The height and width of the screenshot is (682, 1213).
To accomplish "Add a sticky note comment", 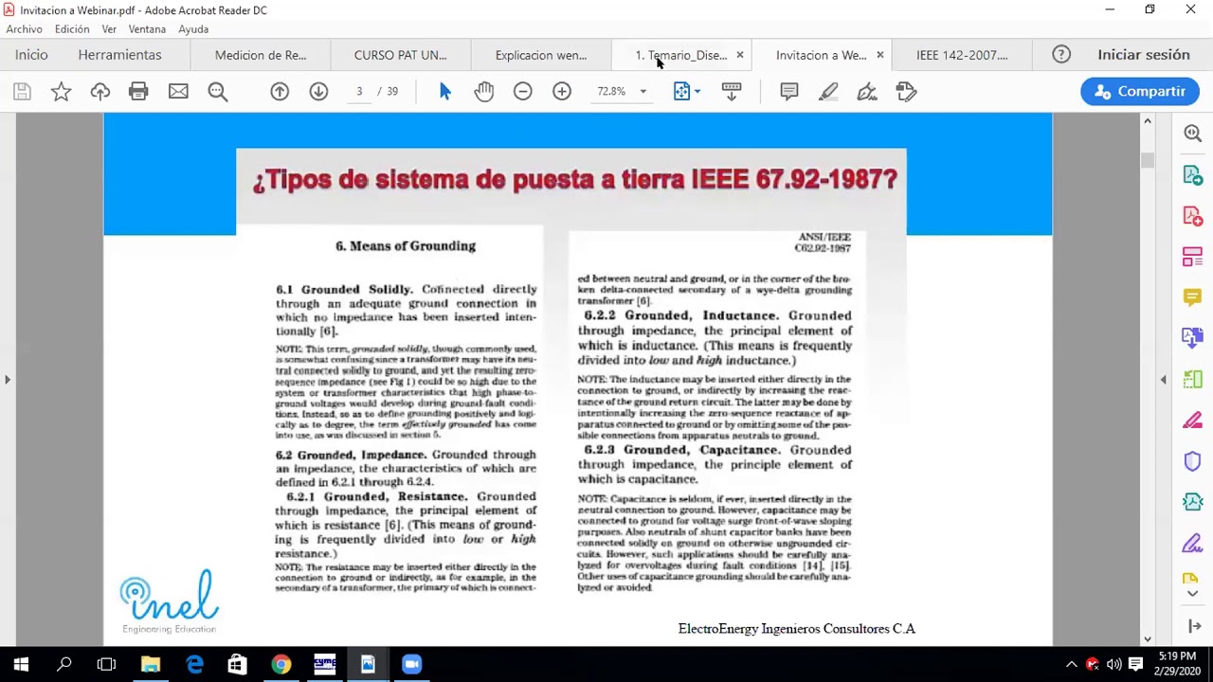I will pos(788,92).
